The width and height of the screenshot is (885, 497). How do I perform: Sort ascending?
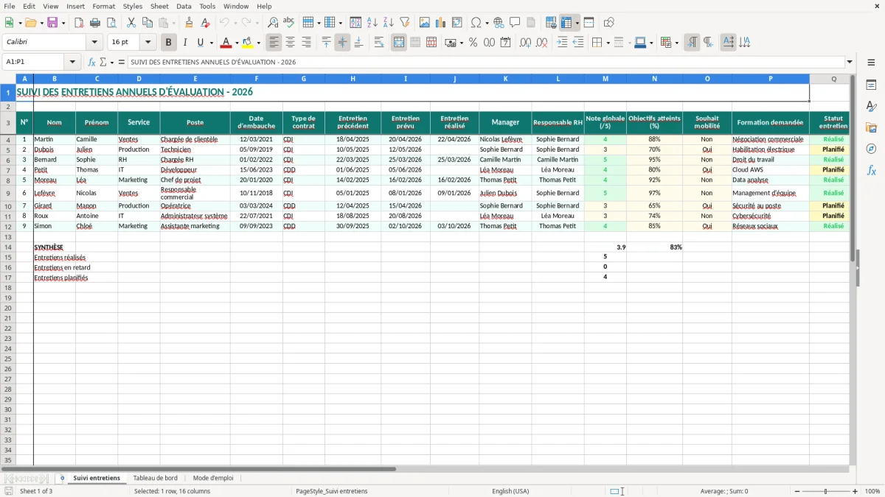point(372,23)
